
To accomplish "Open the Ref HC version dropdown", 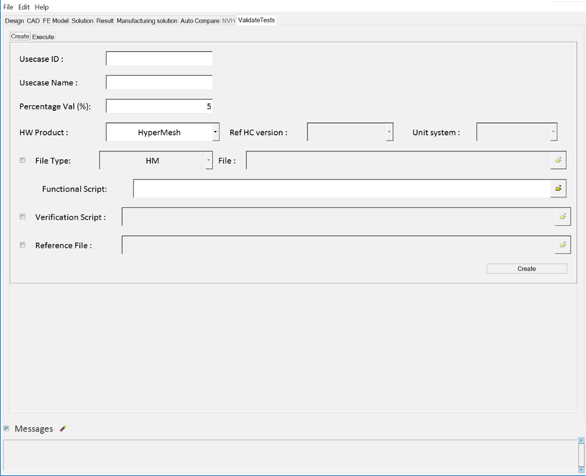I will [x=389, y=132].
